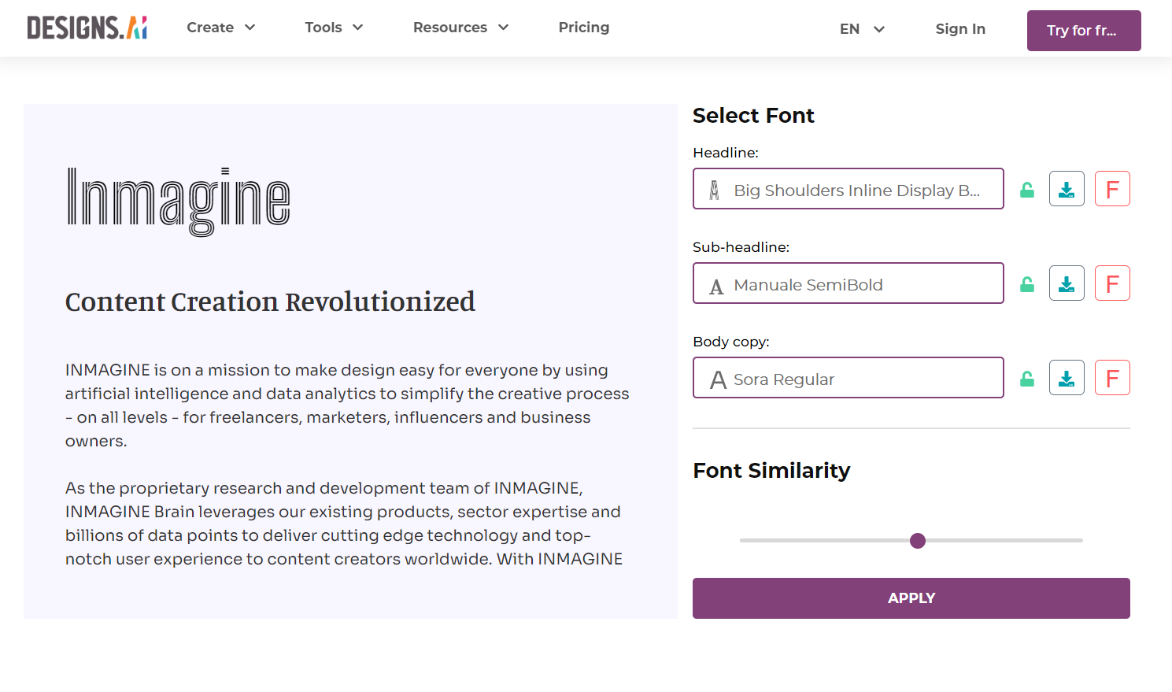This screenshot has height=692, width=1172.
Task: Click the font preview glyph inside the Headline field
Action: 715,189
